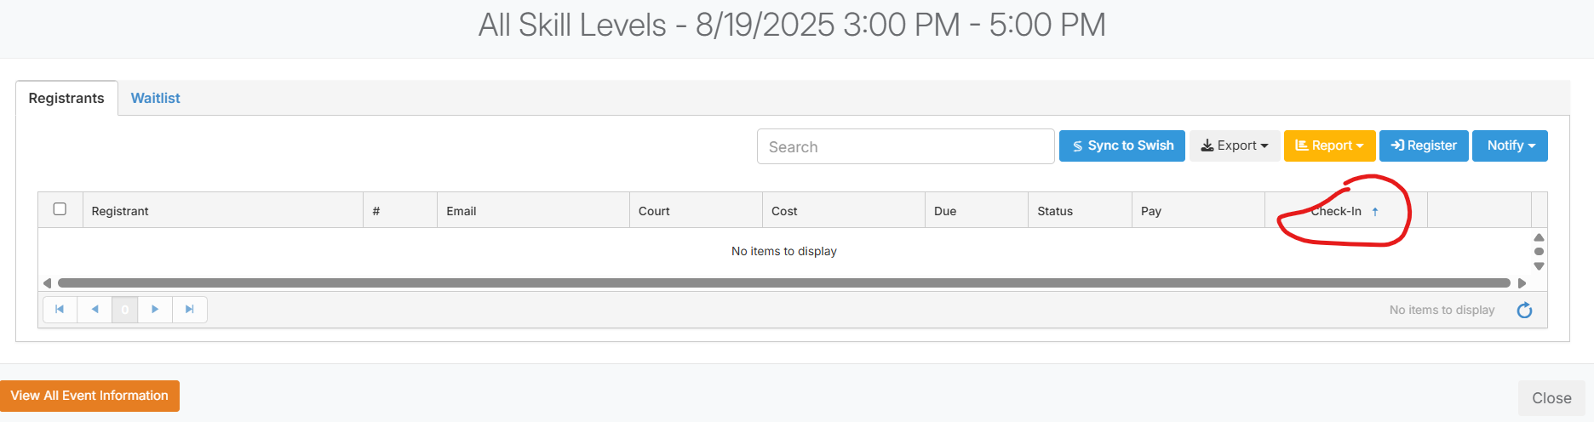Viewport: 1594px width, 422px height.
Task: Expand the Report dropdown menu
Action: click(x=1329, y=145)
